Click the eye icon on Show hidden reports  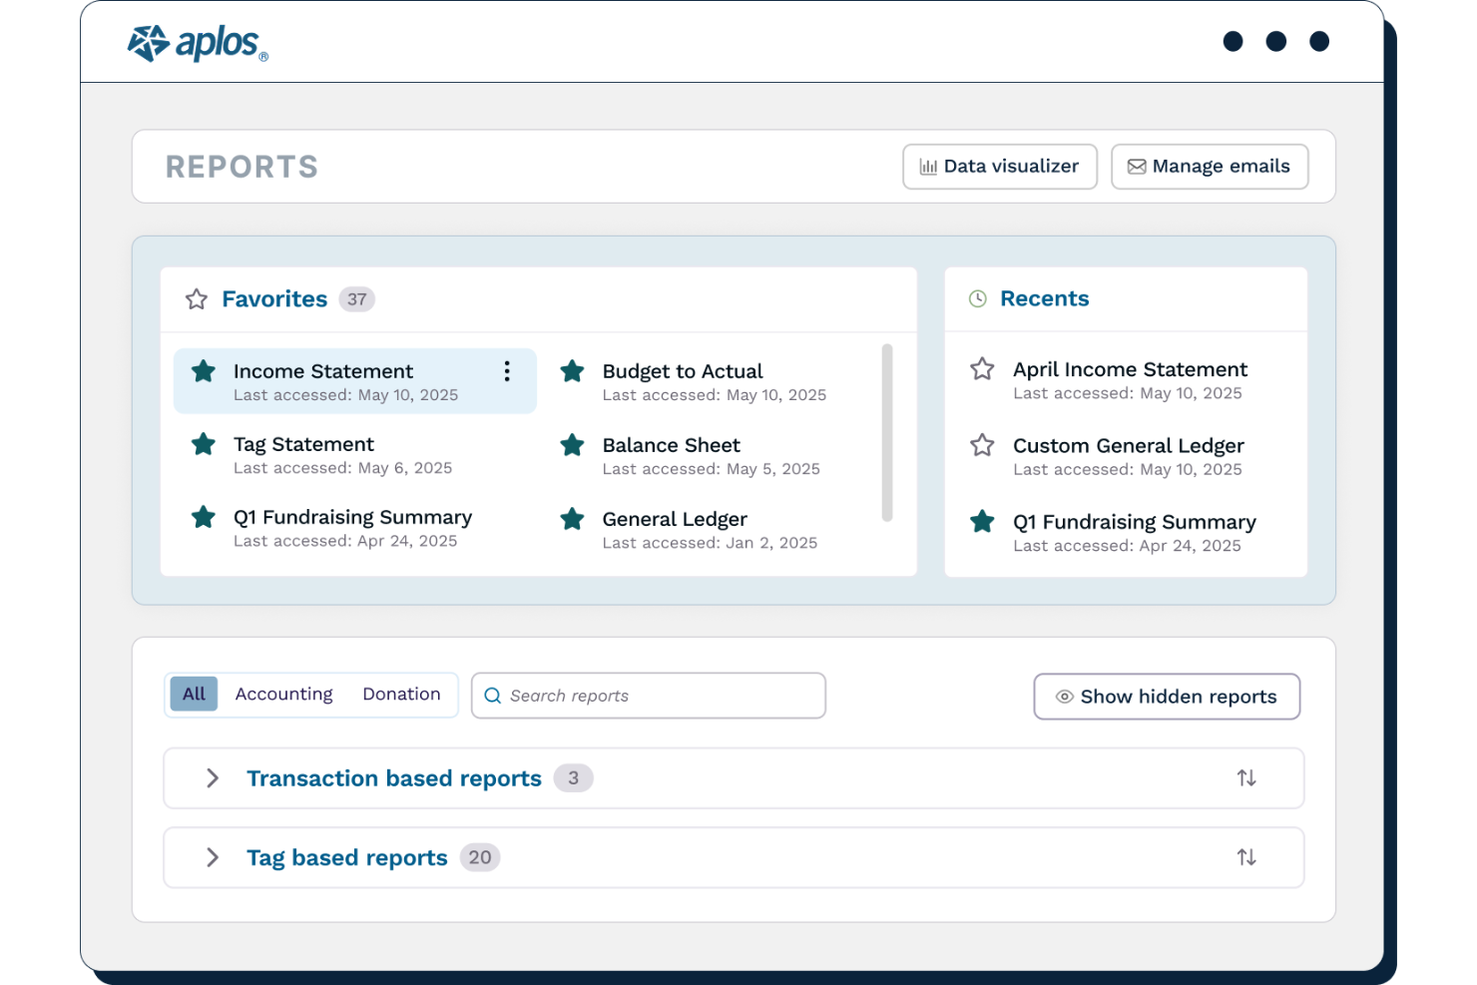pos(1063,697)
